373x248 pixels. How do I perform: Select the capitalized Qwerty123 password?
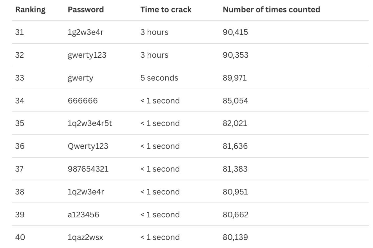[x=88, y=146]
